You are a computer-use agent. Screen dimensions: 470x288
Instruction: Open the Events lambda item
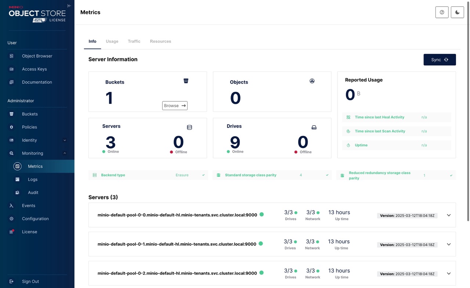(x=28, y=205)
